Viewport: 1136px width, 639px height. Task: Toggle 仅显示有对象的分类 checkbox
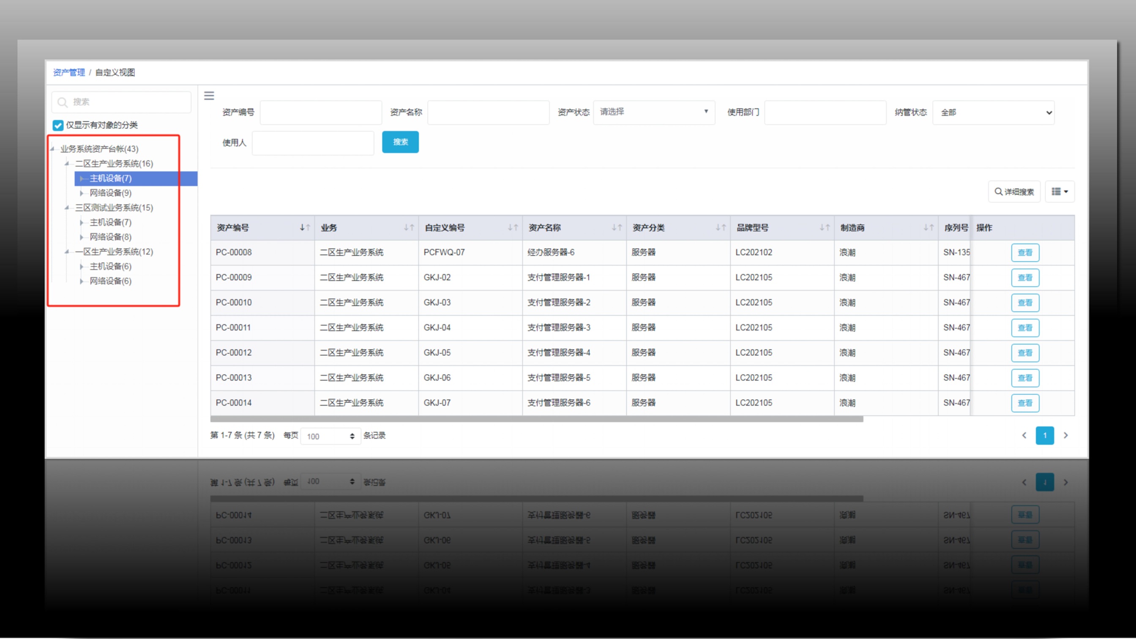(x=58, y=125)
